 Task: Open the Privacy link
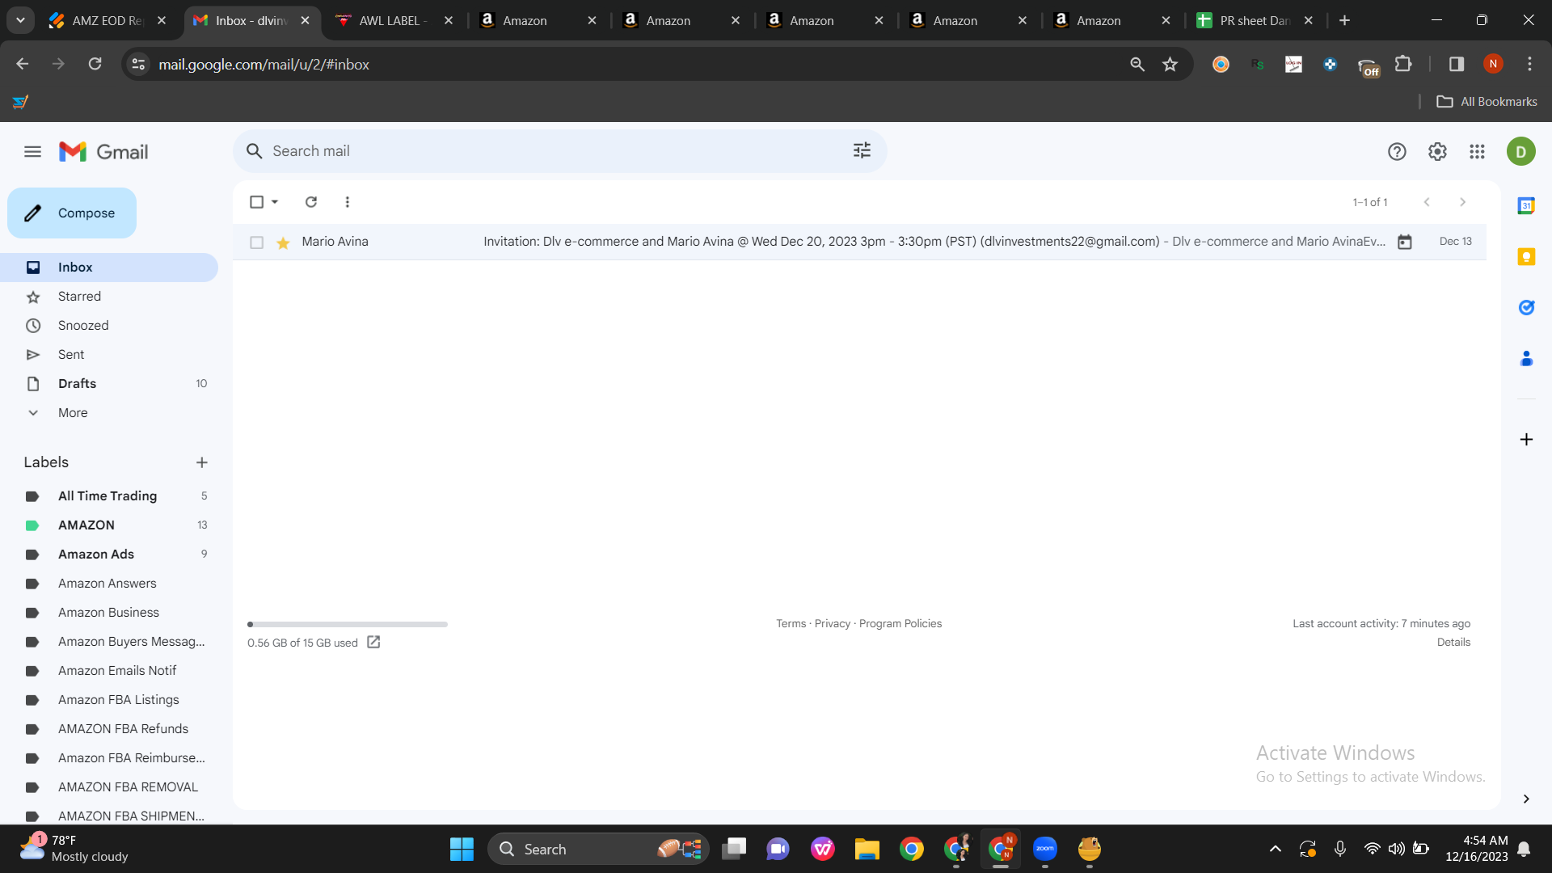pyautogui.click(x=833, y=624)
